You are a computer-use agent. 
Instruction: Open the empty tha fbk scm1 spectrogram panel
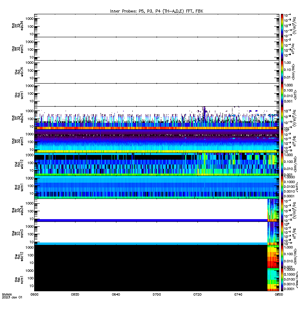(157, 95)
